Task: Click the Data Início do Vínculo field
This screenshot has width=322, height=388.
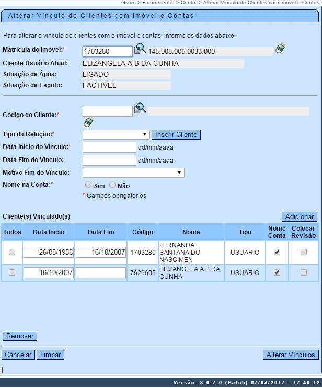Action: [x=109, y=147]
